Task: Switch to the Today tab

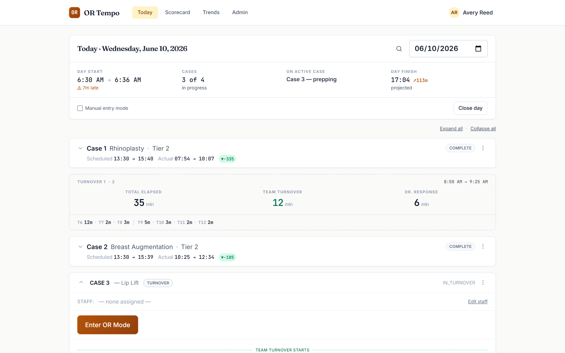Action: pos(145,12)
